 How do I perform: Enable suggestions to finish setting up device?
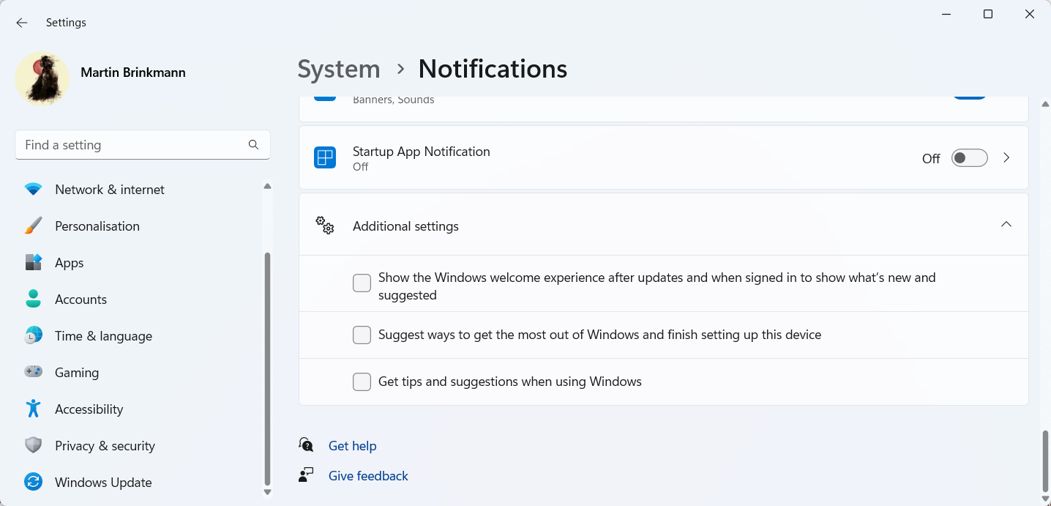pyautogui.click(x=362, y=335)
